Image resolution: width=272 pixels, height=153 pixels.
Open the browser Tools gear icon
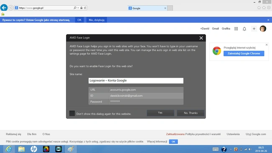[269, 8]
